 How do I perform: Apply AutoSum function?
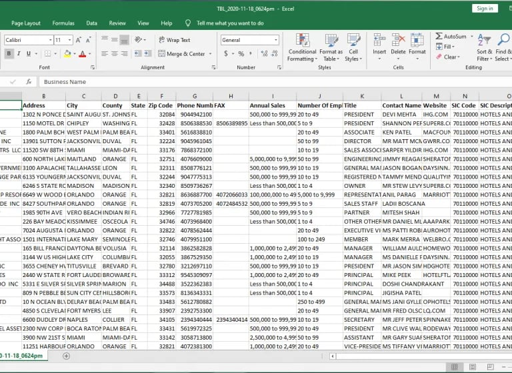coord(451,36)
